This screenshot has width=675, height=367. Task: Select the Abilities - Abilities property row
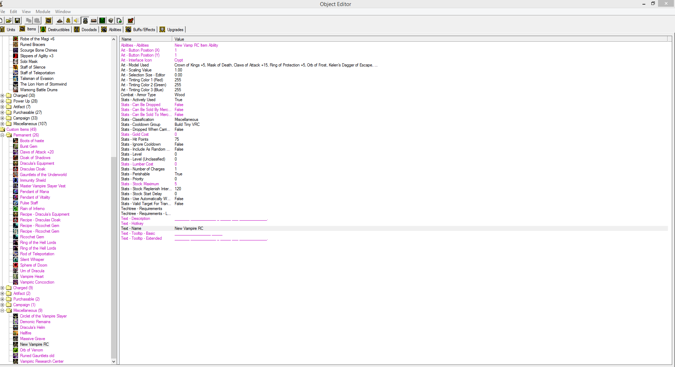pos(394,45)
